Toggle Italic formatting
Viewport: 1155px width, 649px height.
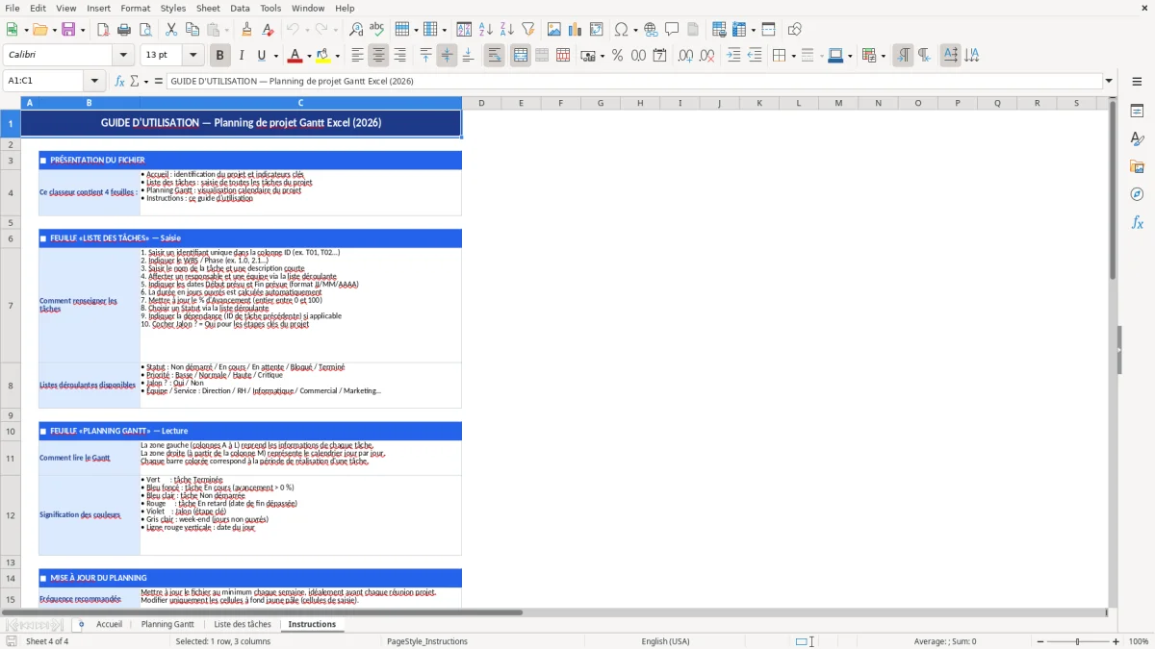click(x=241, y=56)
